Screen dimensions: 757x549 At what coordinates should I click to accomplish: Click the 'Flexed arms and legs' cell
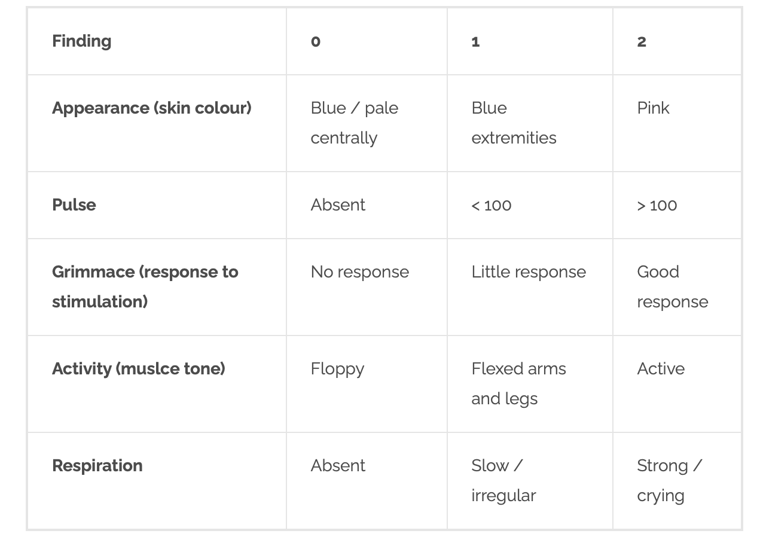(x=518, y=383)
